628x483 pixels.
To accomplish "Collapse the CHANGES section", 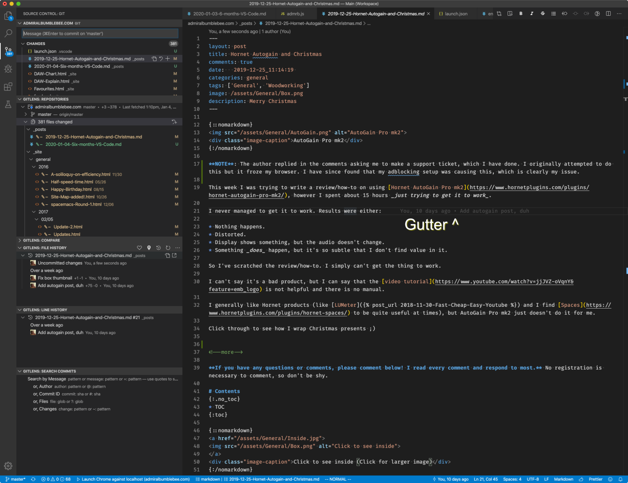I will pos(23,44).
